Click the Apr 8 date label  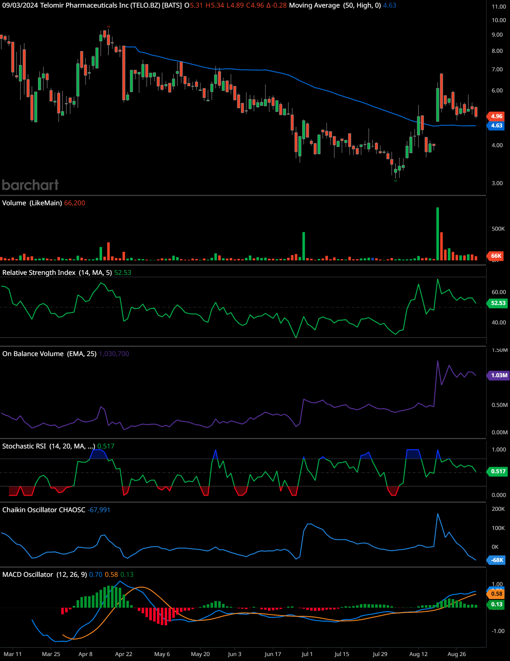[86, 654]
